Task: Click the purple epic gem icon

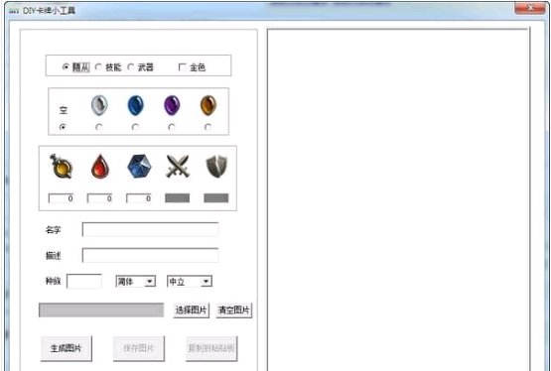Action: (172, 105)
